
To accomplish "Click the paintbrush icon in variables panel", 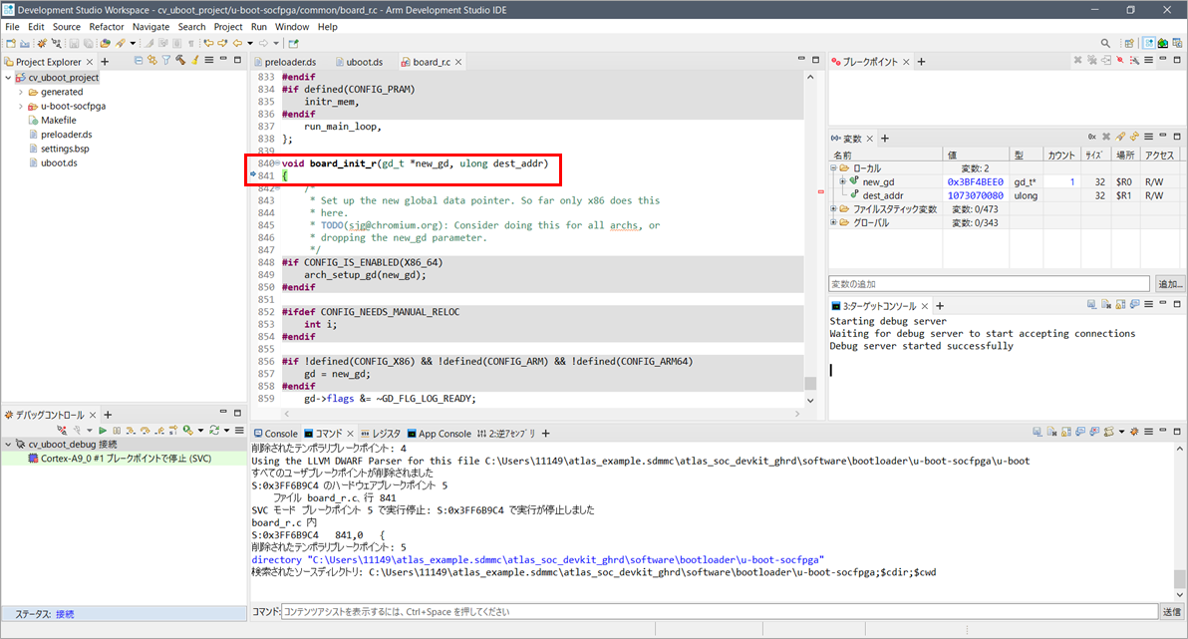I will (1120, 137).
